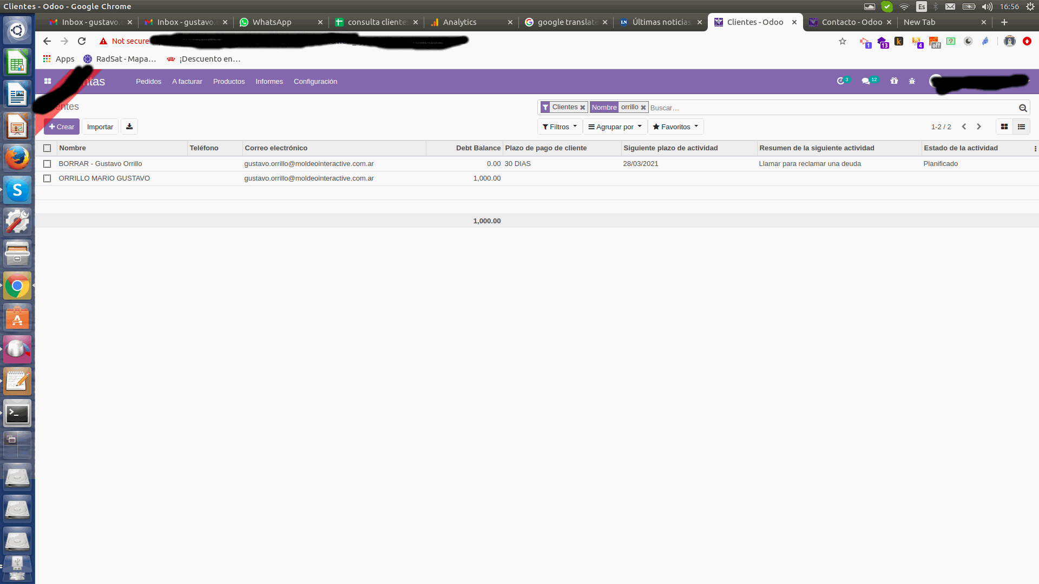Switch to the Analytics tab
Screen dimensions: 1039x584
[x=471, y=22]
